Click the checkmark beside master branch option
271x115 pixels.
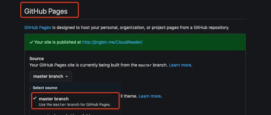tap(35, 98)
